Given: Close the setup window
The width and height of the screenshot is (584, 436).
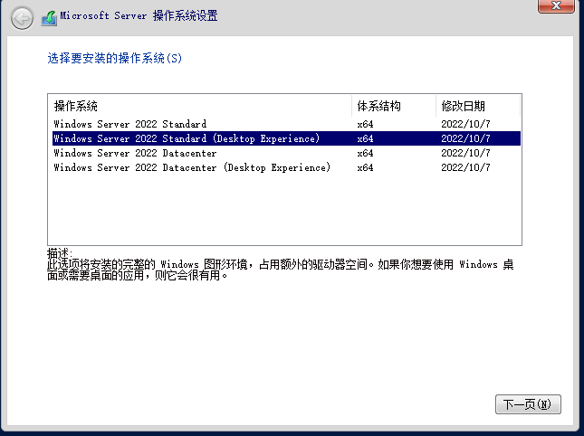Looking at the screenshot, I should (556, 5).
